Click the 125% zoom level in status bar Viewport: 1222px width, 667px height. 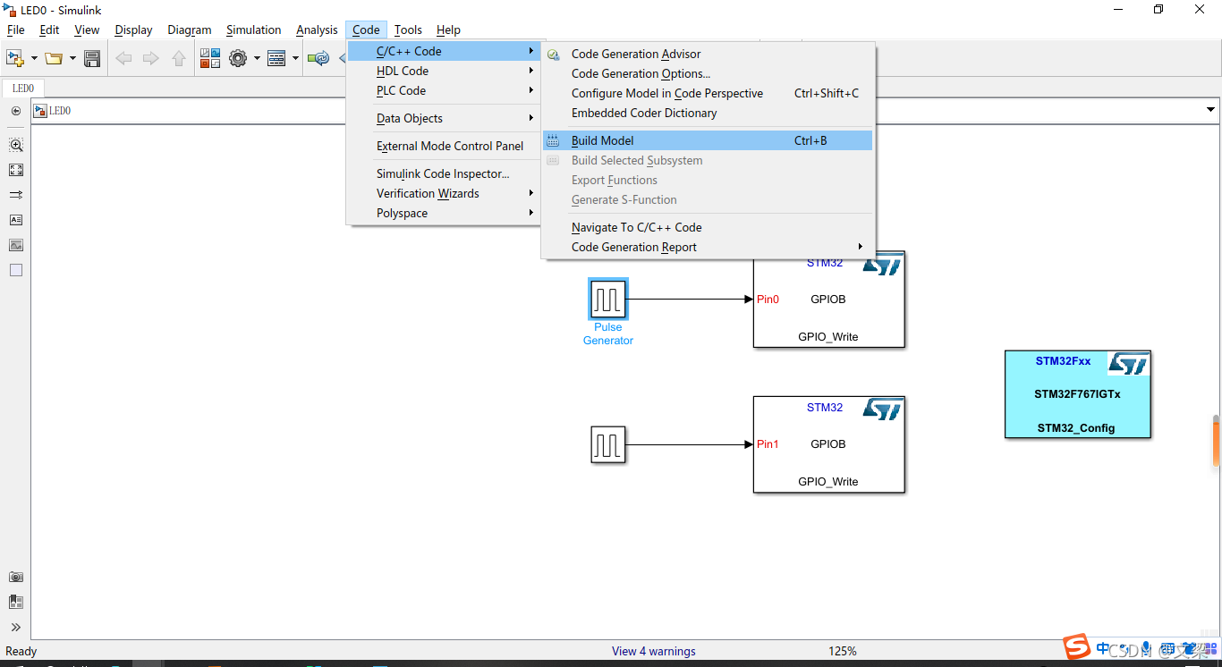(x=843, y=651)
